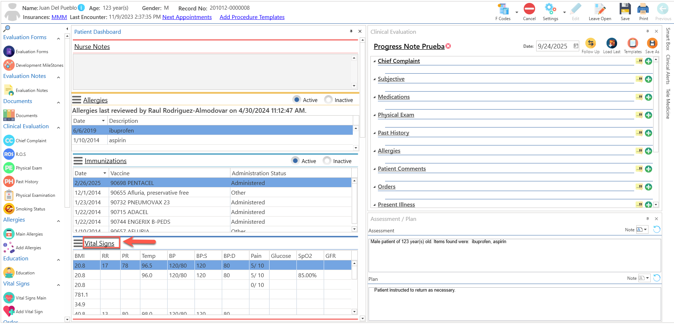The height and width of the screenshot is (325, 674).
Task: Open the Date column dropdown in Immunizations table
Action: pos(105,173)
